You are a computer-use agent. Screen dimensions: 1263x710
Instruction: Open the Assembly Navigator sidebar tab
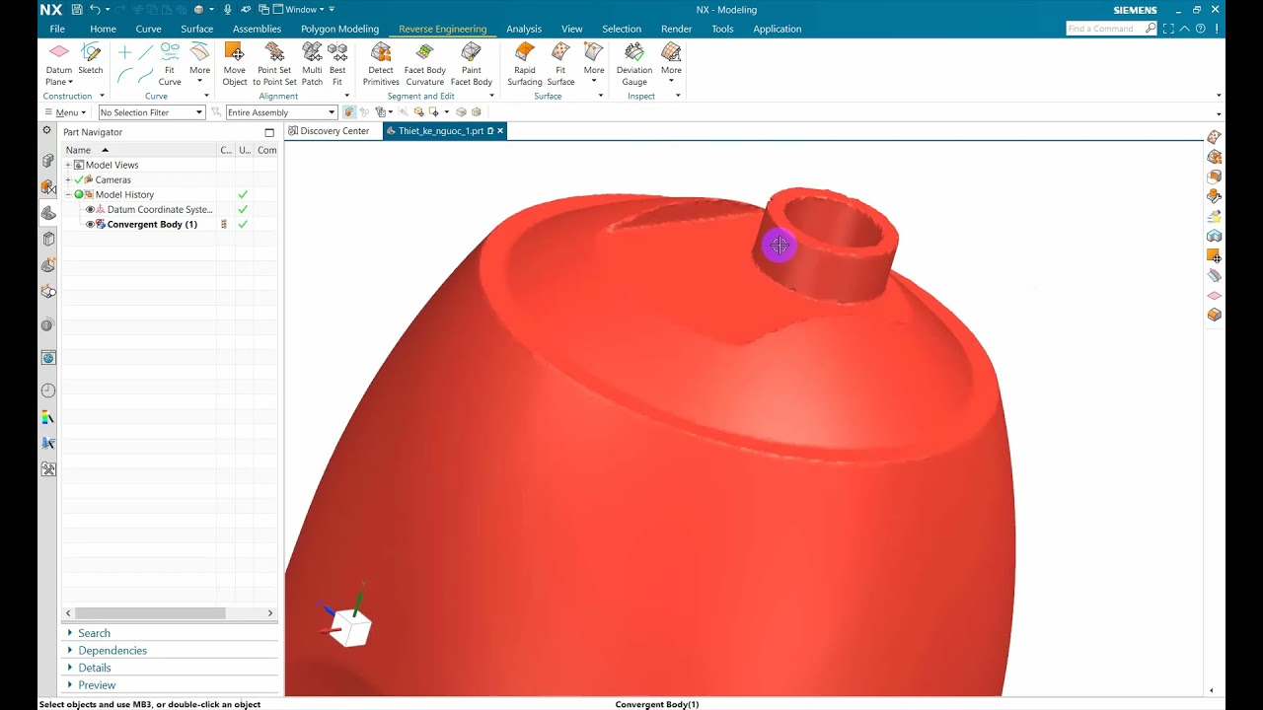[x=48, y=160]
